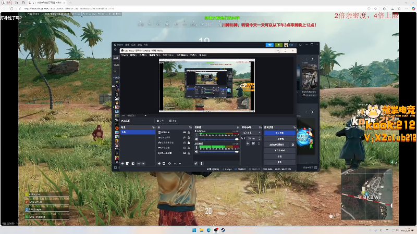Remove selected scene in OBS Scenes dock
Viewport: 417px width, 234px height.
(127, 164)
